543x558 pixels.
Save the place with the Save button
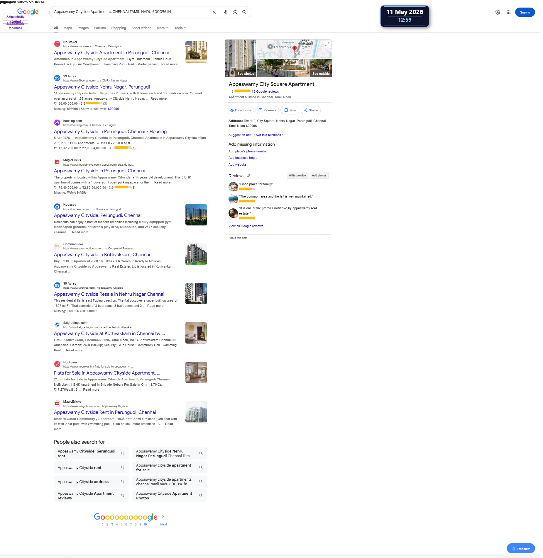pos(290,110)
